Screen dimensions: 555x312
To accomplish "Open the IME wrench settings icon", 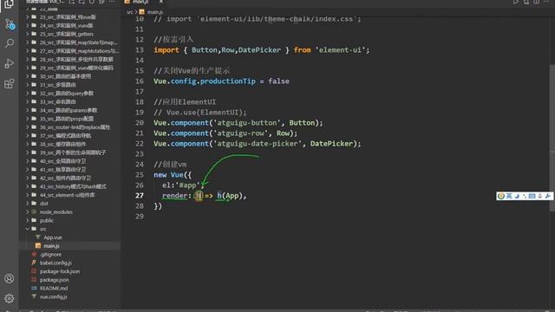I will (x=547, y=196).
